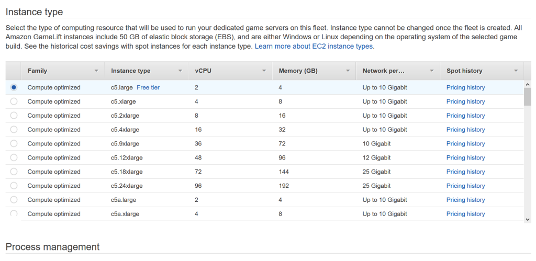This screenshot has height=261, width=536.
Task: Open Pricing history for c5.18xlarge row
Action: click(x=465, y=172)
